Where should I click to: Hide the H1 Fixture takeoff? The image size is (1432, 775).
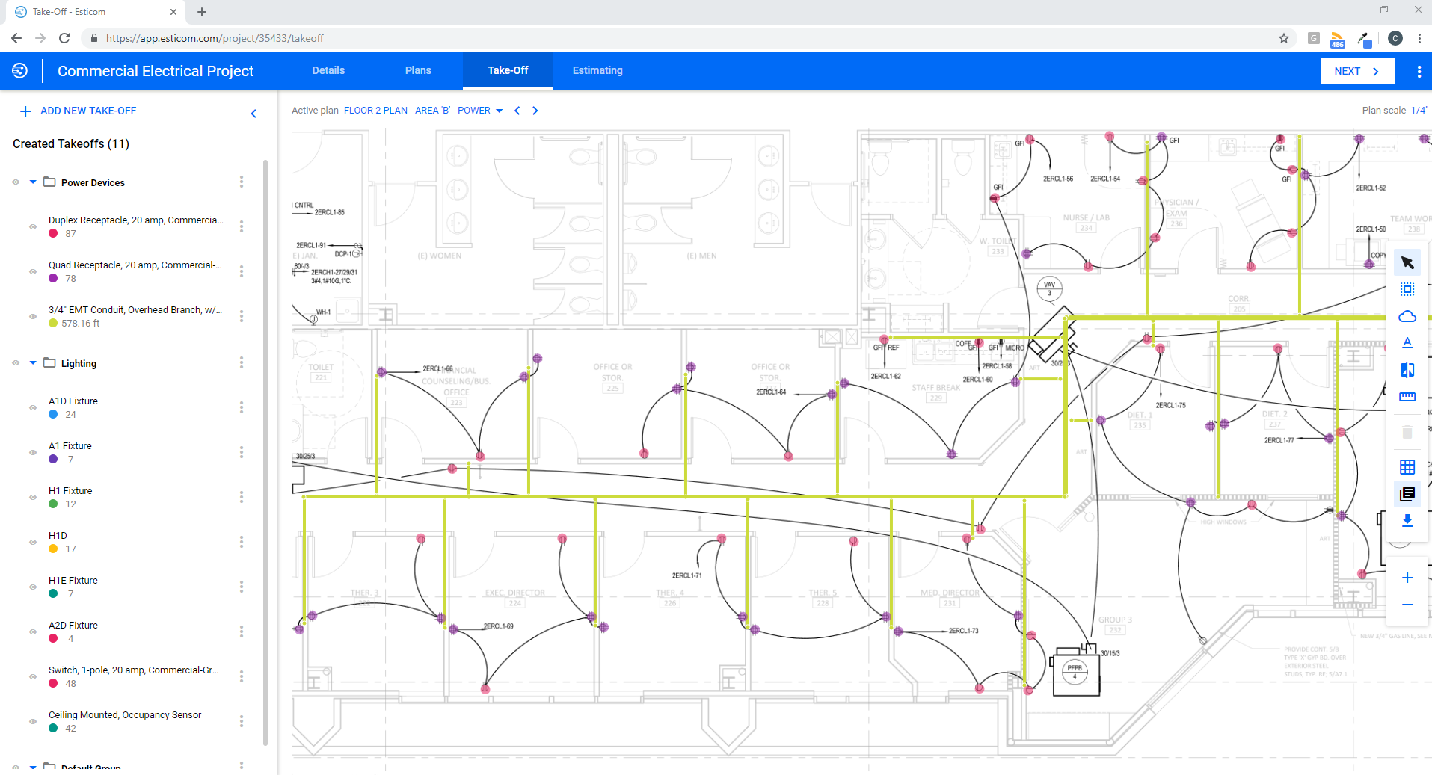(x=33, y=497)
